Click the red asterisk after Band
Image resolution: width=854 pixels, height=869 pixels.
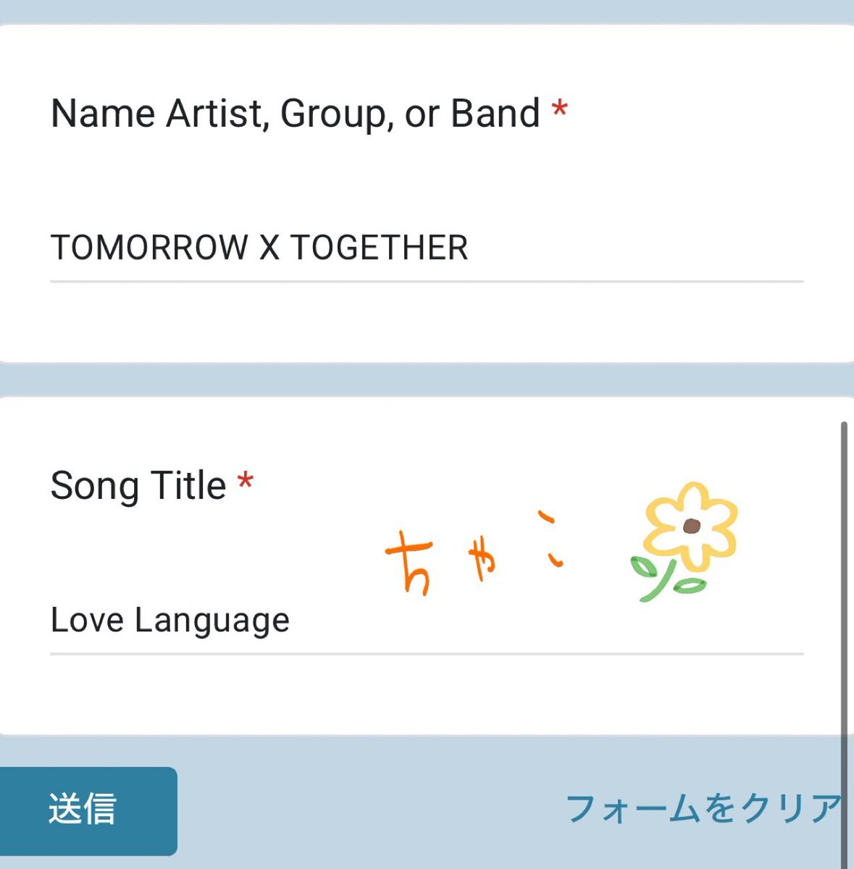pos(559,111)
